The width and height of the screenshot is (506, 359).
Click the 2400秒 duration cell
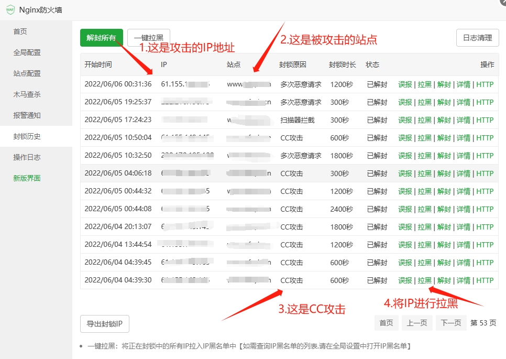(x=342, y=209)
